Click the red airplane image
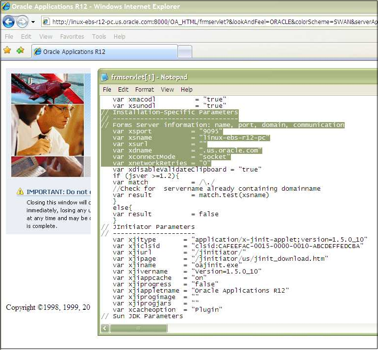This screenshot has width=378, height=350. pyautogui.click(x=48, y=88)
